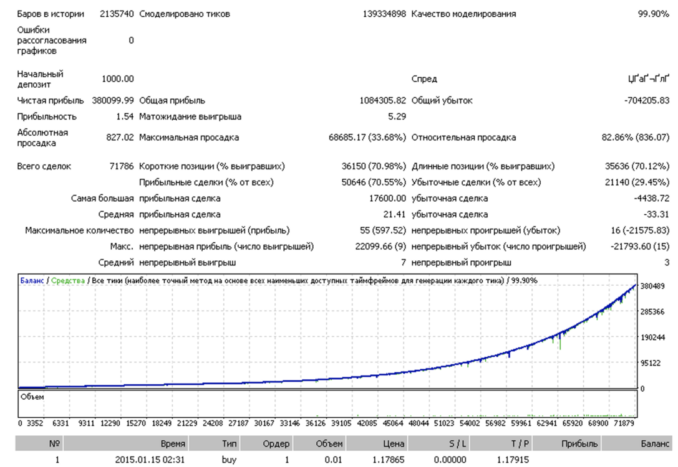
Task: Click the stop loss cell 0.00000
Action: coord(450,460)
